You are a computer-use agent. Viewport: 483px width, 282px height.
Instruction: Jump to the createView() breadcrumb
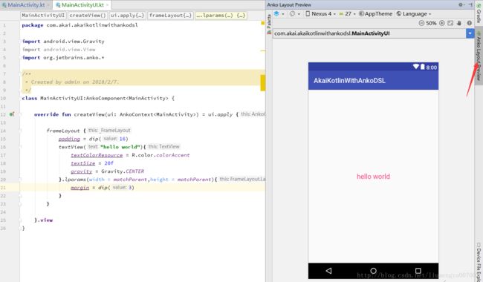(x=88, y=16)
